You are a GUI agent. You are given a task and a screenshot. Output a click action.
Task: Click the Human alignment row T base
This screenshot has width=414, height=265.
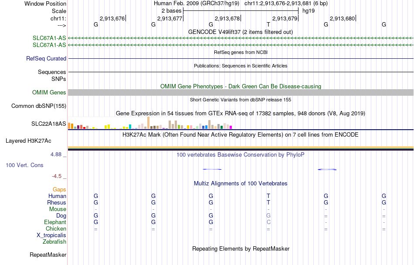pyautogui.click(x=268, y=196)
